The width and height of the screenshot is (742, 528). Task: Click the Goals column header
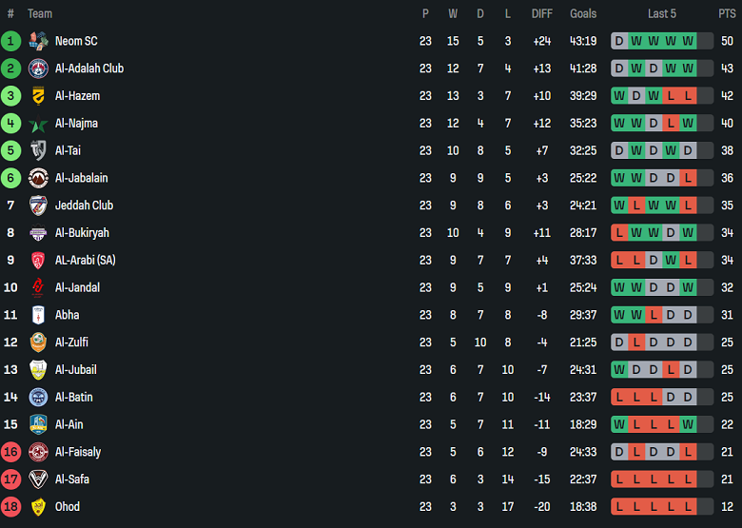click(583, 13)
